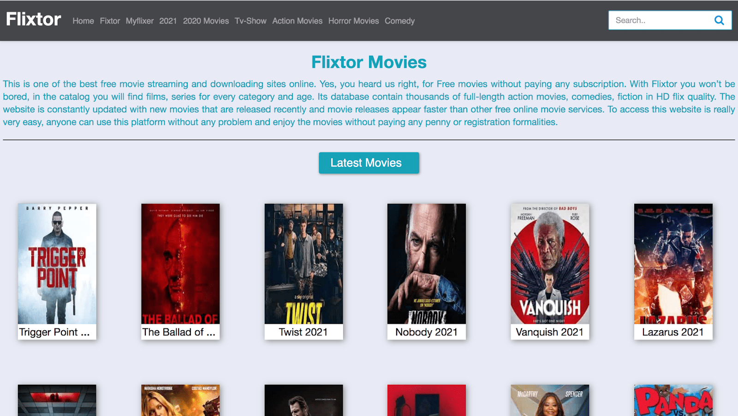Open the Lazarus movie poster
Viewport: 738px width, 416px height.
coord(673,264)
